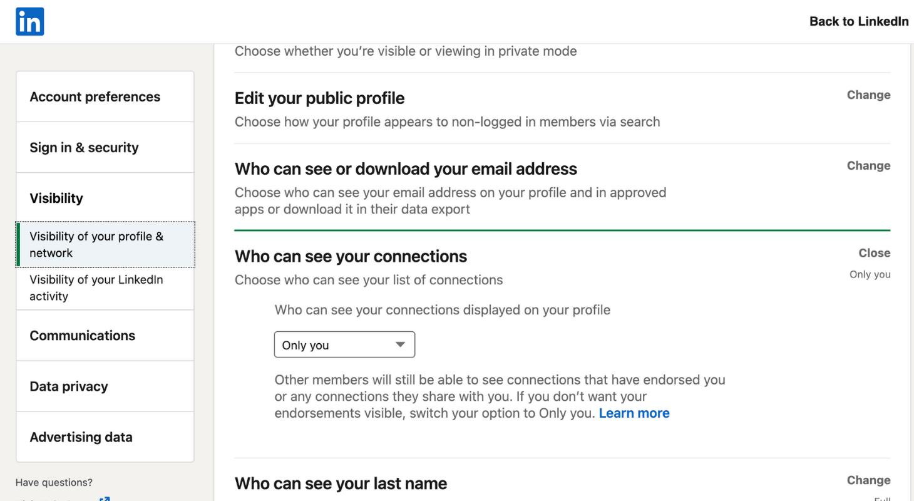Open Account preferences section
This screenshot has width=914, height=501.
pyautogui.click(x=105, y=96)
